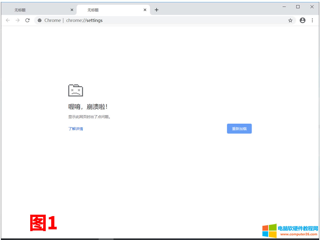321x240 pixels.
Task: Open the 了解详情 link
Action: pyautogui.click(x=76, y=129)
